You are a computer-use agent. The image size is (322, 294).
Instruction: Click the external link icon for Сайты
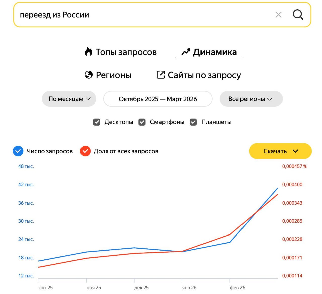point(160,75)
